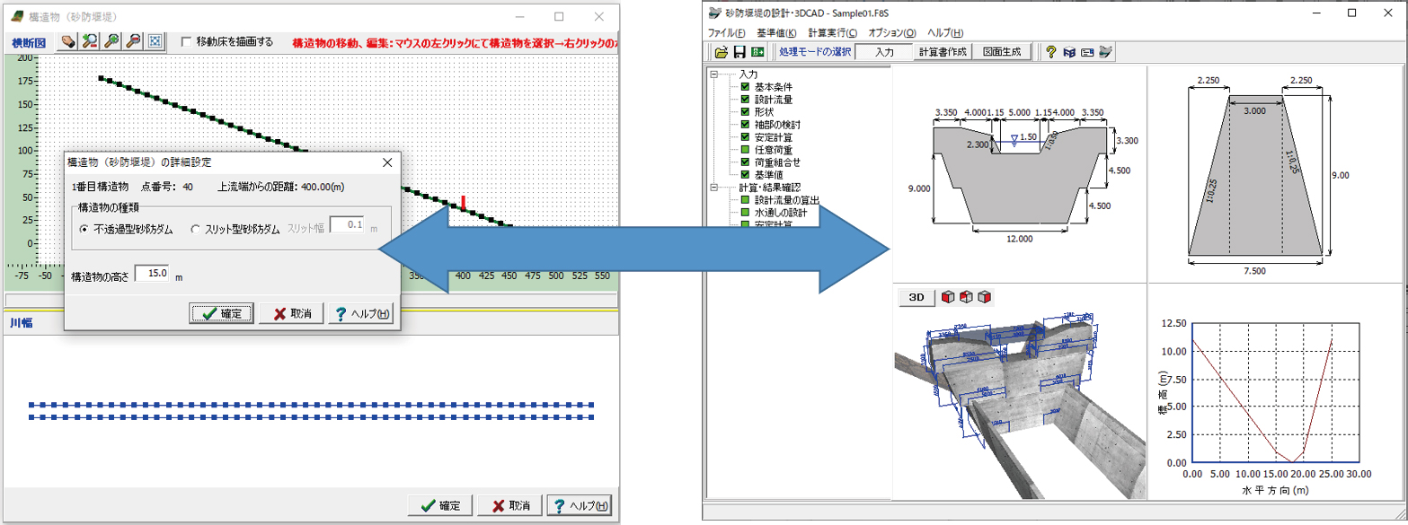Select the 不透過型砂防ダム radio button
The image size is (1408, 525).
click(84, 229)
